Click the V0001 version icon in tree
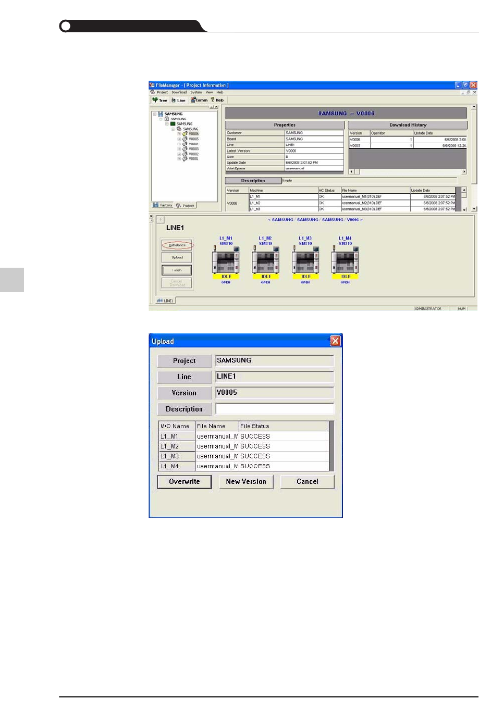This screenshot has height=712, width=479. 185,159
